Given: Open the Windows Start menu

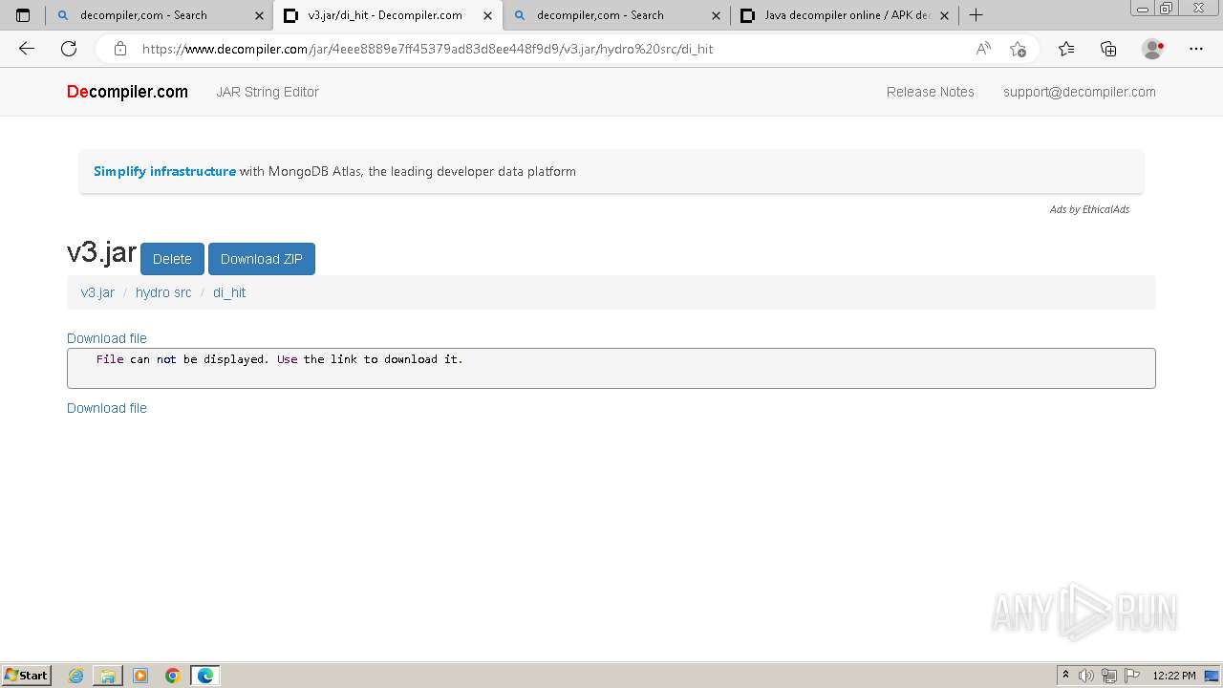Looking at the screenshot, I should point(27,676).
